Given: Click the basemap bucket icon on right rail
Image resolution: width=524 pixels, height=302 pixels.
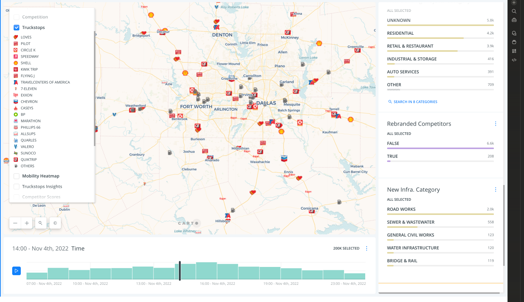Looking at the screenshot, I should 514,42.
